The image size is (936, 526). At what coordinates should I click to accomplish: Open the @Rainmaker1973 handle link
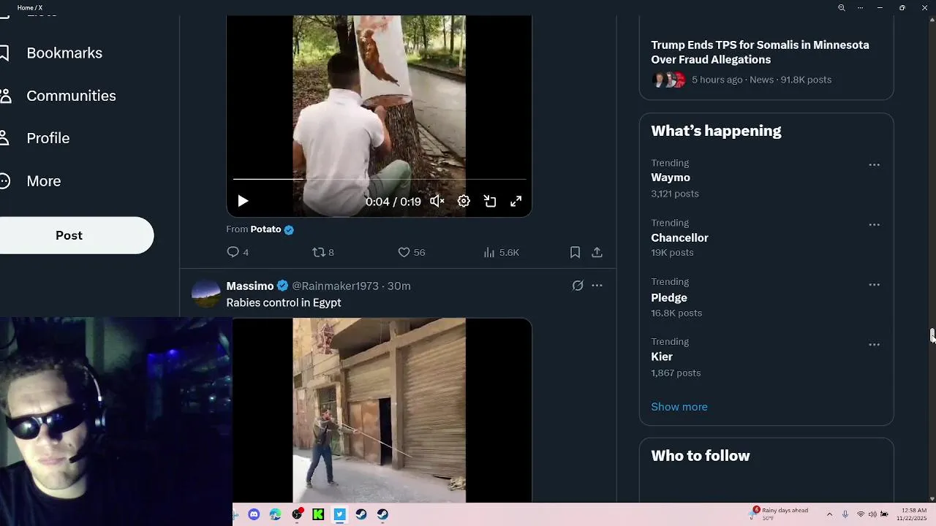point(335,286)
